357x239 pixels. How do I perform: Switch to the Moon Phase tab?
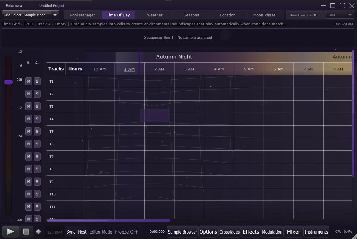pos(264,15)
